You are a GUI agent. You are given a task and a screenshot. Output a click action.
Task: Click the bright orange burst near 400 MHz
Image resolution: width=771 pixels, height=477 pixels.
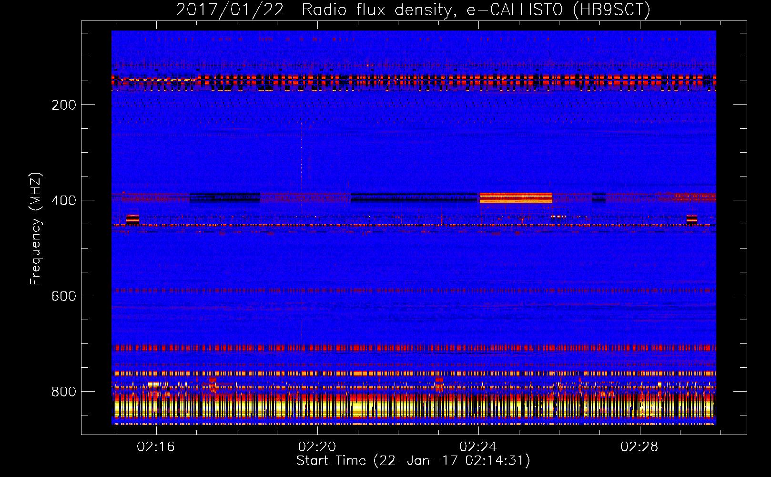516,197
